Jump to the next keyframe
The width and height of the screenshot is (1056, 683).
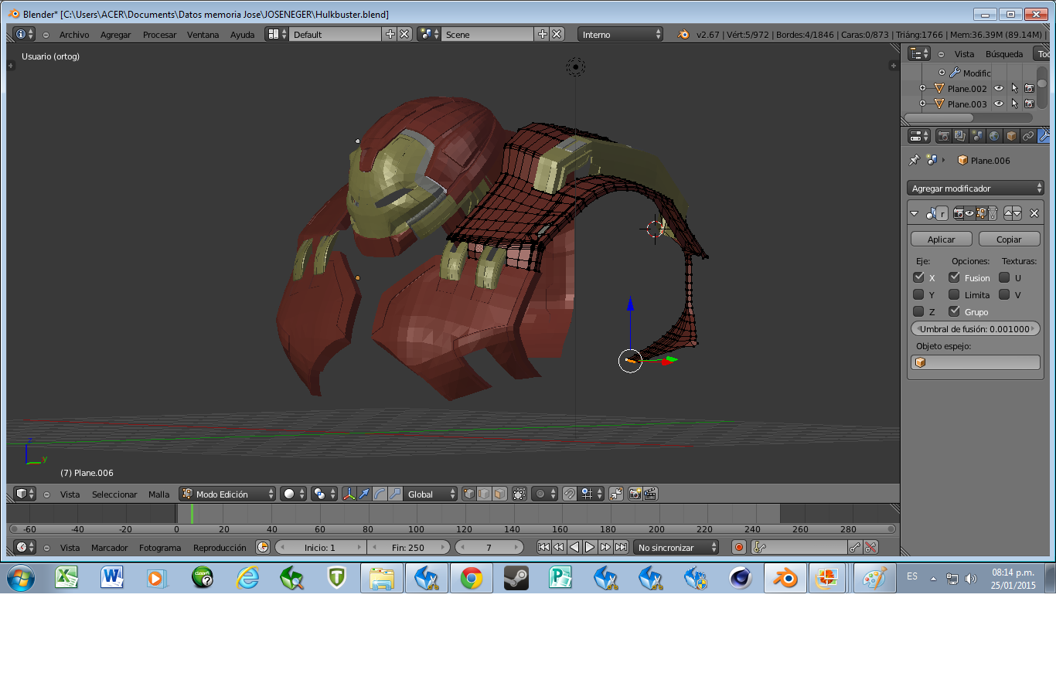[605, 547]
